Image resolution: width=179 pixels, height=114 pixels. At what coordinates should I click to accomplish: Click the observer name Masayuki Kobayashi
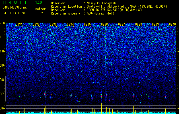(x=102, y=3)
